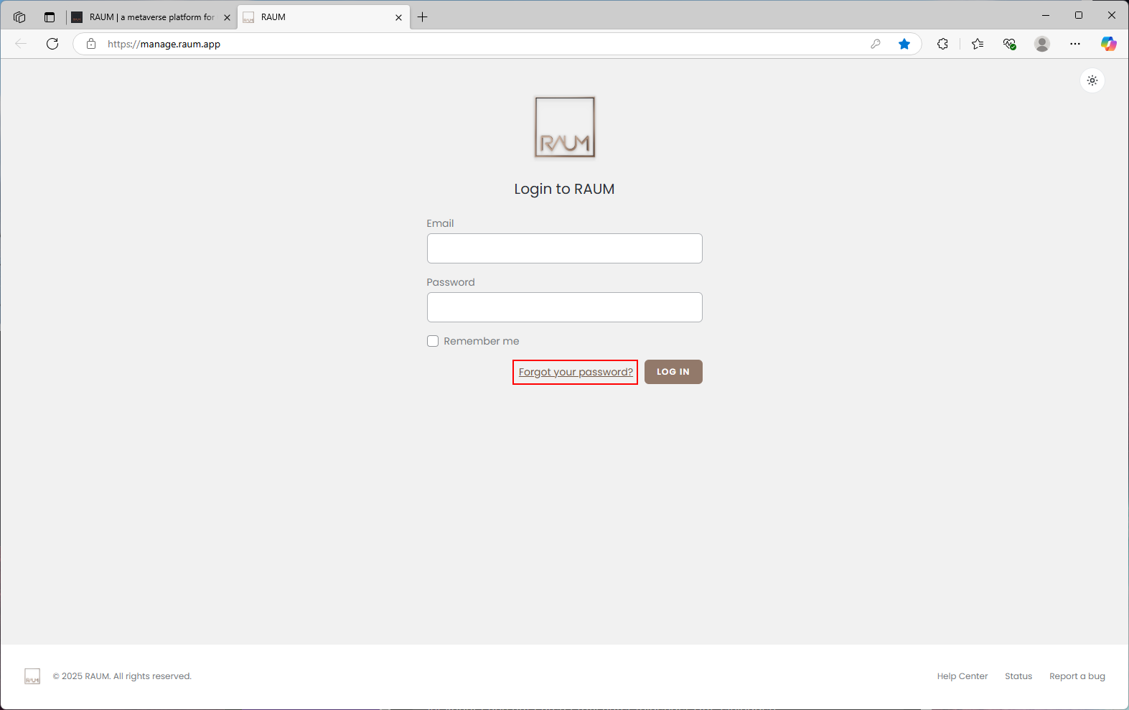Open the browser profile avatar
Screen dimensions: 1129x710
[x=1042, y=44]
